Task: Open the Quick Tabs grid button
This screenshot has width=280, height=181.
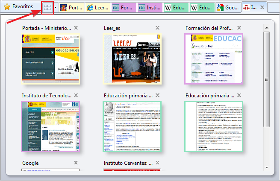Action: pos(47,8)
